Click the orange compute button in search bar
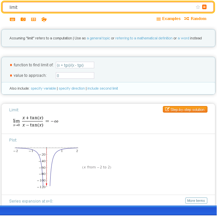Image resolution: width=217 pixels, height=217 pixels. tap(205, 7)
